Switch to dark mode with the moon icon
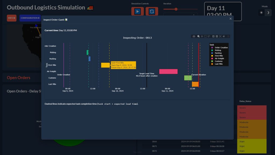This screenshot has width=275, height=155. point(268,13)
